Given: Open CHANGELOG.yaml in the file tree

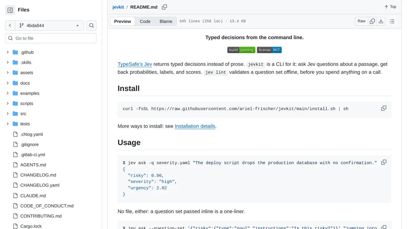Looking at the screenshot, I should pos(40,185).
